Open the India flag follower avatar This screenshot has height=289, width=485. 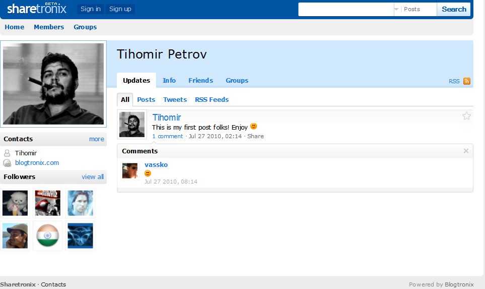(48, 236)
